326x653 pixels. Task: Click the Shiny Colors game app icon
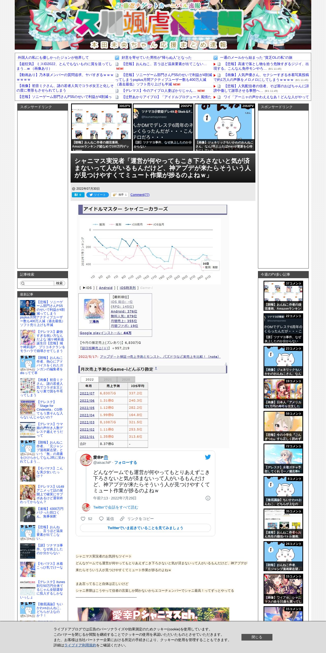pyautogui.click(x=94, y=309)
